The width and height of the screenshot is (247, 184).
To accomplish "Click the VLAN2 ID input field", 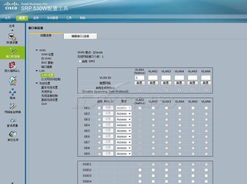I will pyautogui.click(x=153, y=78).
